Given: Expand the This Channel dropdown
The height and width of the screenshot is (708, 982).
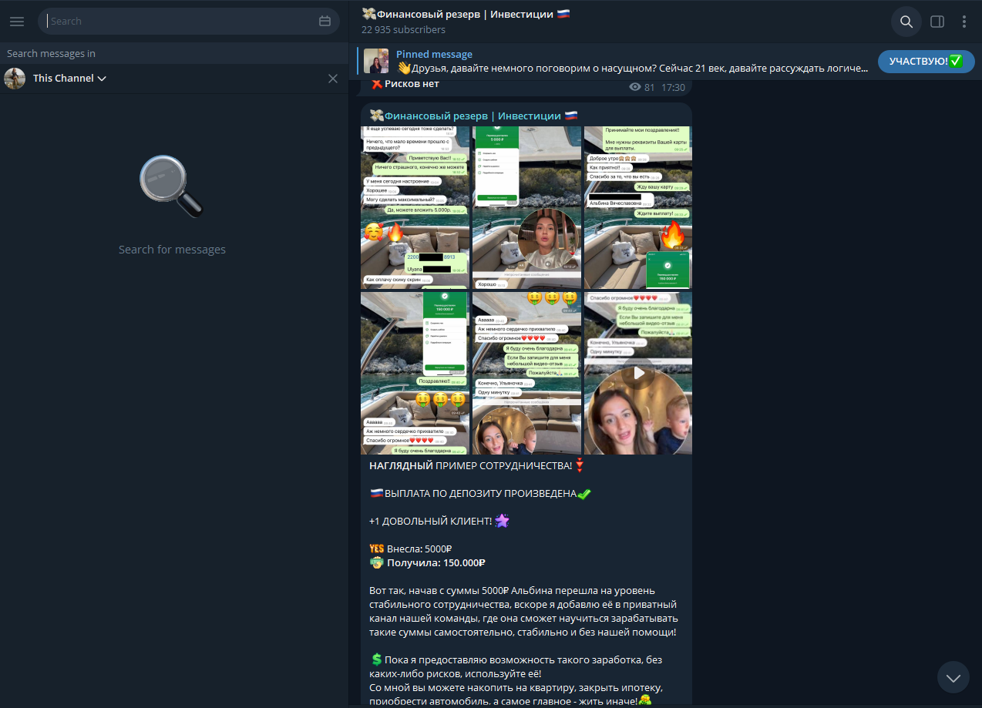Looking at the screenshot, I should click(69, 79).
